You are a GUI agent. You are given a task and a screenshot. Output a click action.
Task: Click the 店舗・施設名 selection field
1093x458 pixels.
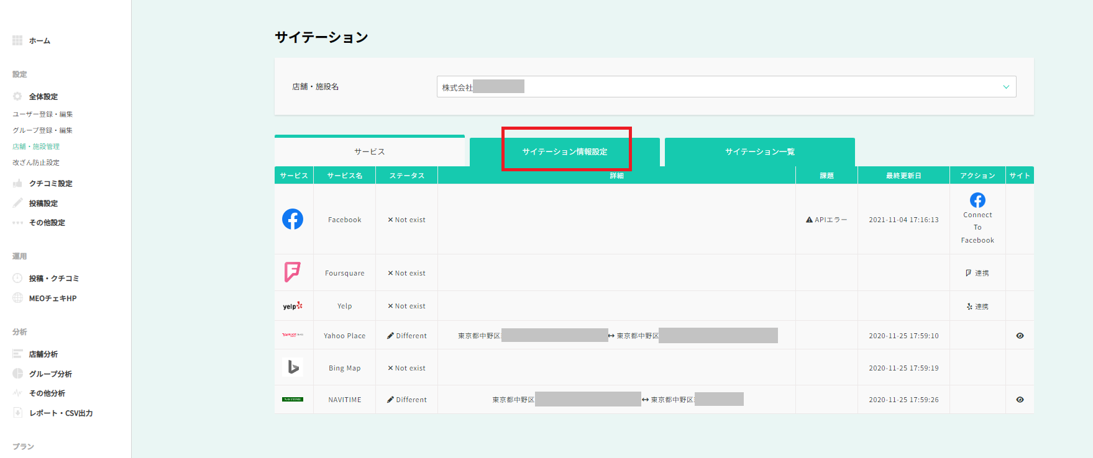[715, 87]
